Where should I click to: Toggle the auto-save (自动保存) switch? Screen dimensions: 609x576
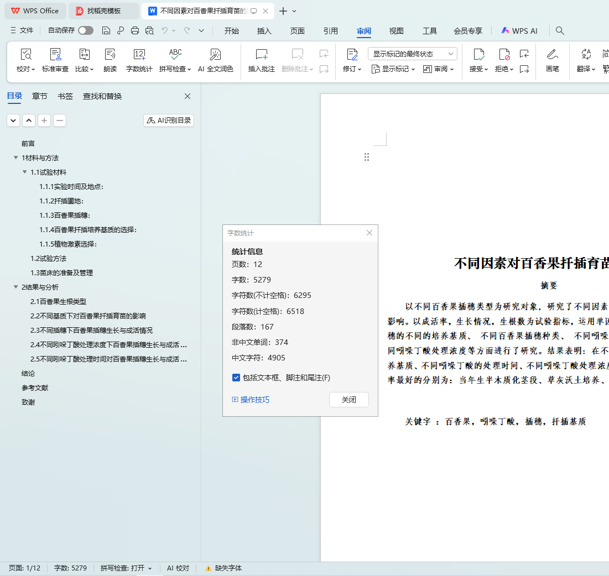(86, 31)
